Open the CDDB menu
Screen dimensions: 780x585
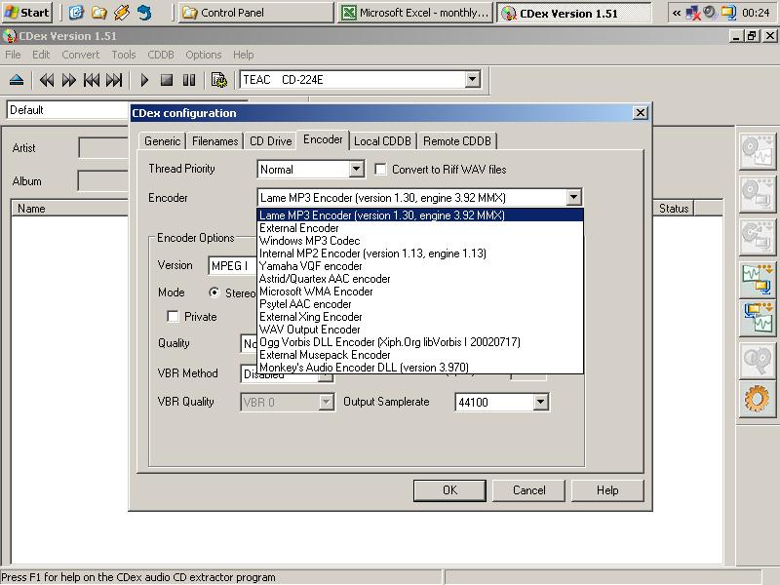(x=161, y=55)
